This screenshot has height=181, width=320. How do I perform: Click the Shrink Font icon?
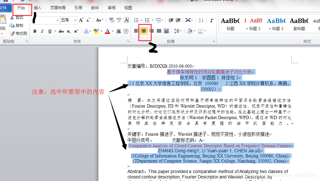click(88, 20)
